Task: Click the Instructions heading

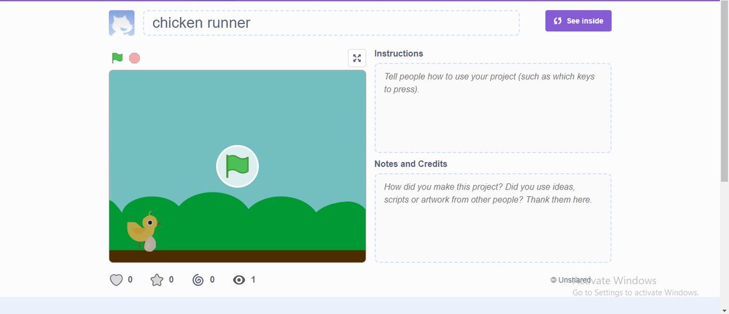Action: click(x=399, y=53)
